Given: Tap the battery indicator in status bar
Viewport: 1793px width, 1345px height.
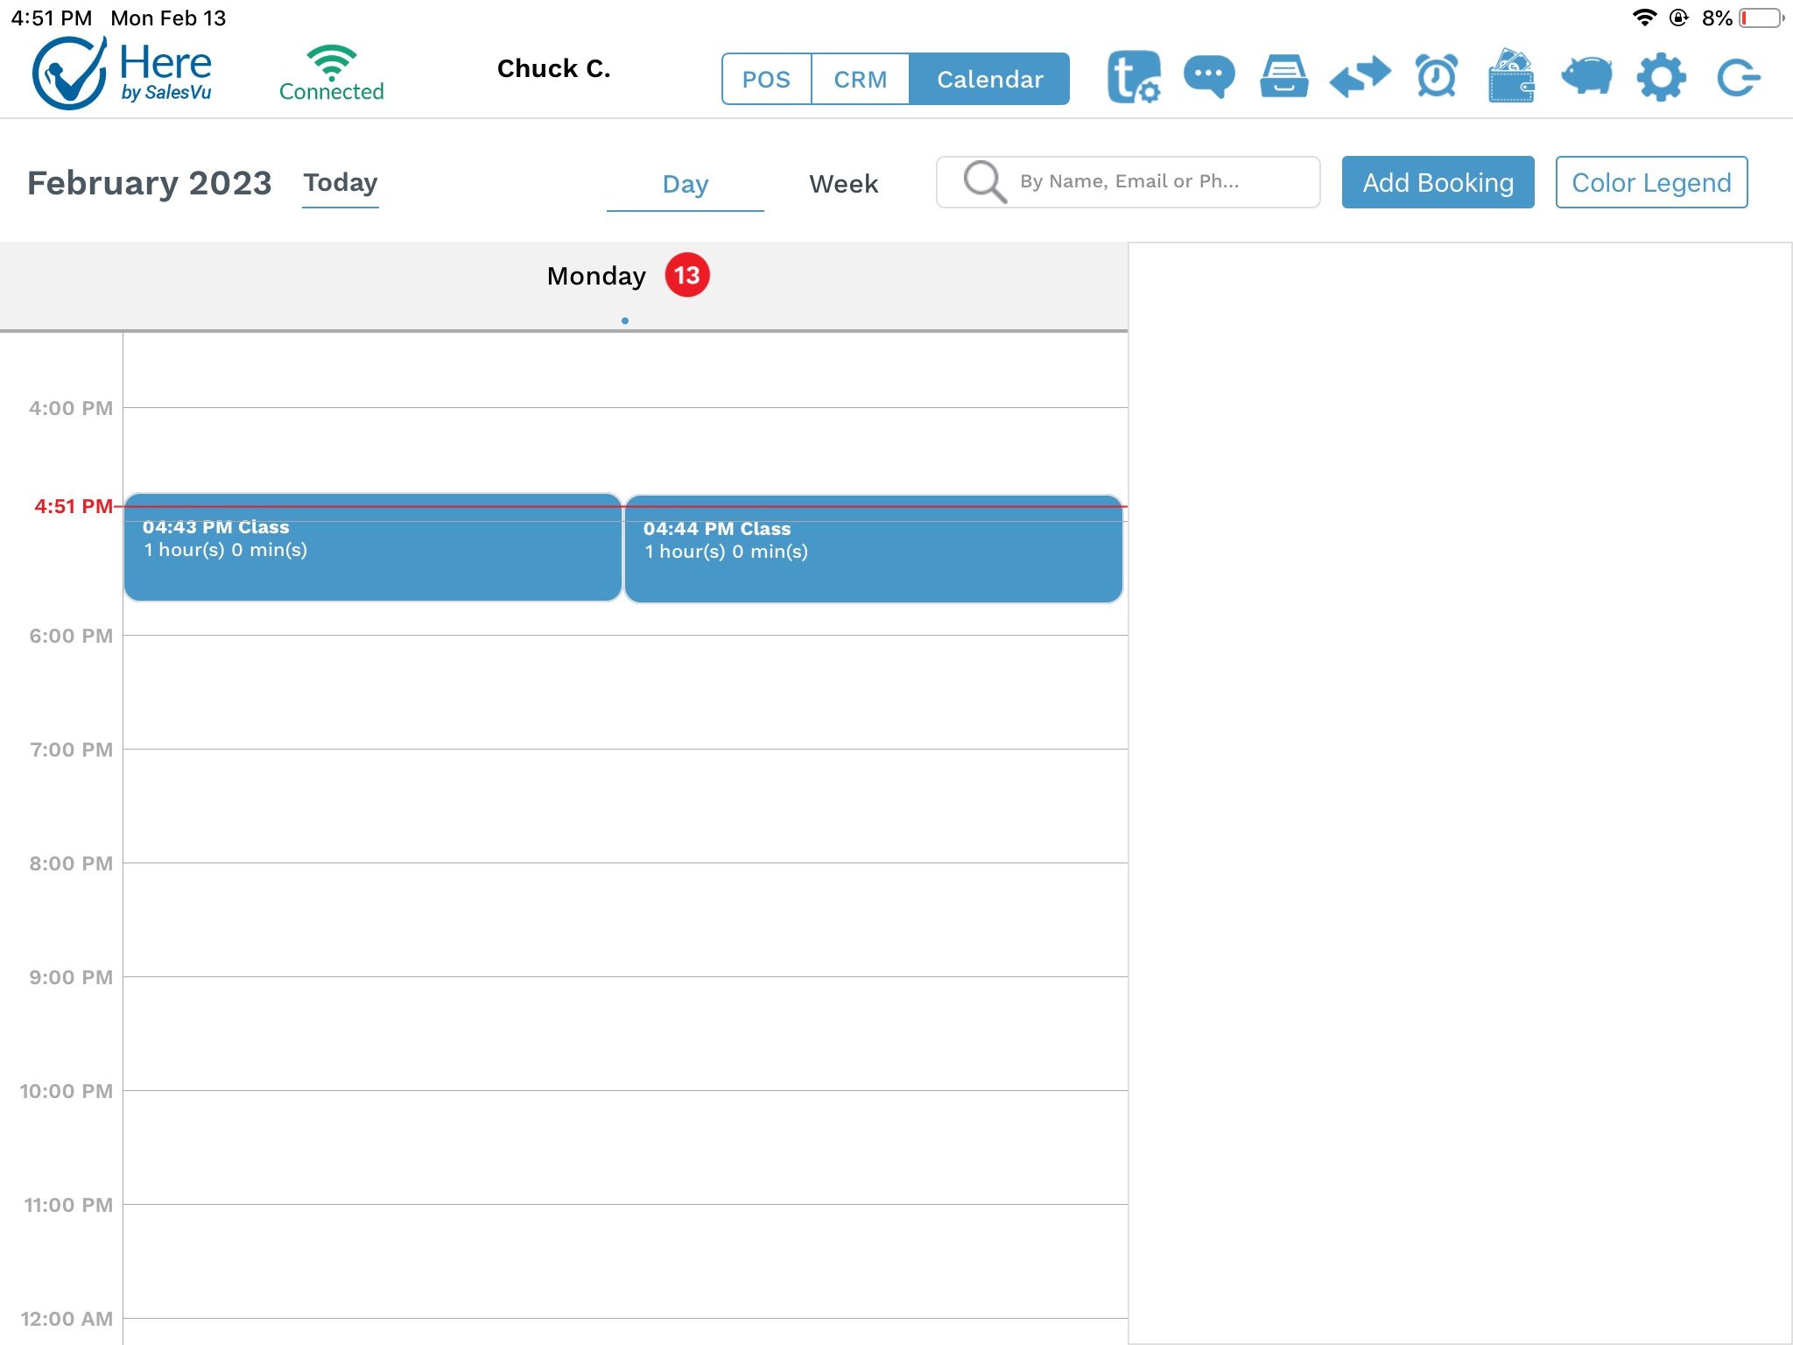Looking at the screenshot, I should coord(1761,18).
